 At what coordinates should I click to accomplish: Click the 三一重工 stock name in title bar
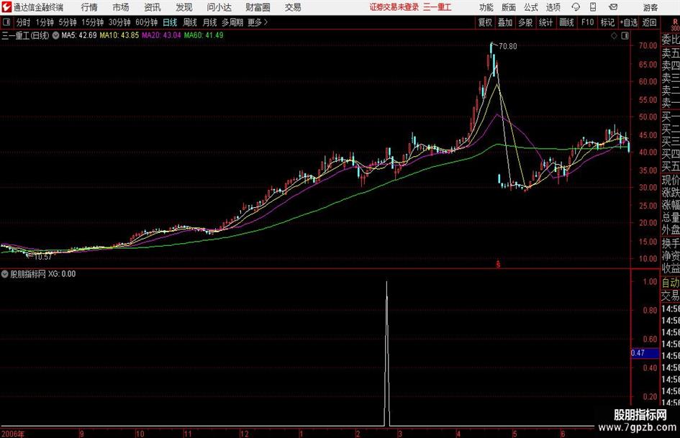click(438, 7)
